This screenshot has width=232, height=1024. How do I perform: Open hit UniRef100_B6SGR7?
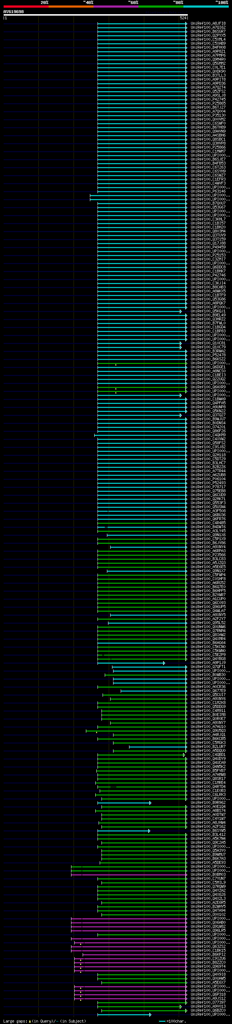tap(208, 31)
